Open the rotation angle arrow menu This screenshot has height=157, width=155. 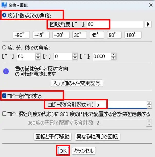coord(148,24)
